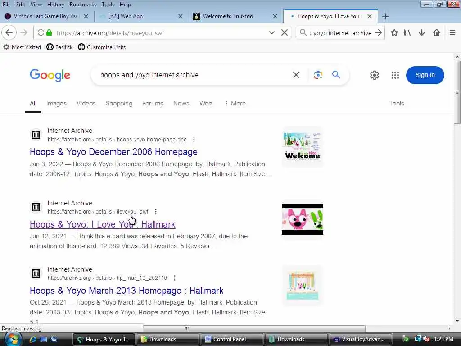Show downloads with the down arrow icon
Viewport: 461px width, 346px height.
point(422,32)
